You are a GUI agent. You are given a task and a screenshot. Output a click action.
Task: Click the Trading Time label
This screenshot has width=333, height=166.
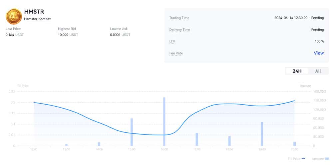pos(179,18)
